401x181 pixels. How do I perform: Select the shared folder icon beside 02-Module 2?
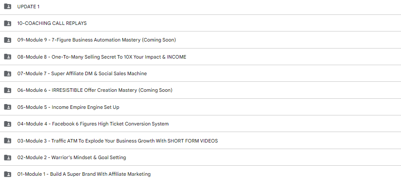coord(8,157)
